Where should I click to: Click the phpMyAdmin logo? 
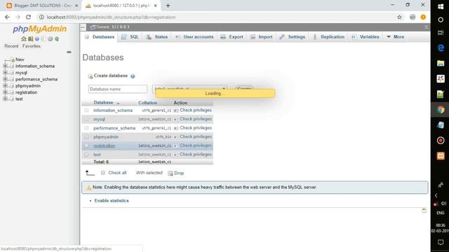click(x=40, y=29)
